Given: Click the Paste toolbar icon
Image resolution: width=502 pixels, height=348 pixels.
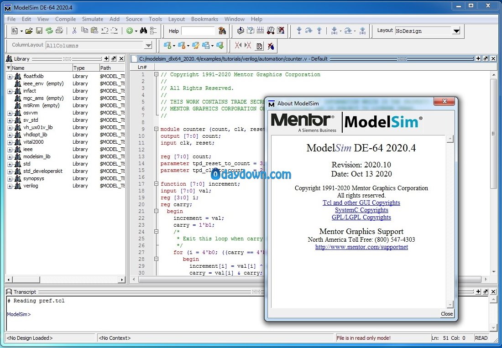Looking at the screenshot, I should (94, 31).
